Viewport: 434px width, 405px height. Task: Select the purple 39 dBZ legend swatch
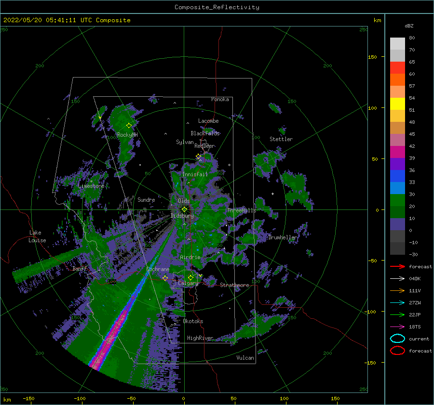click(x=397, y=164)
